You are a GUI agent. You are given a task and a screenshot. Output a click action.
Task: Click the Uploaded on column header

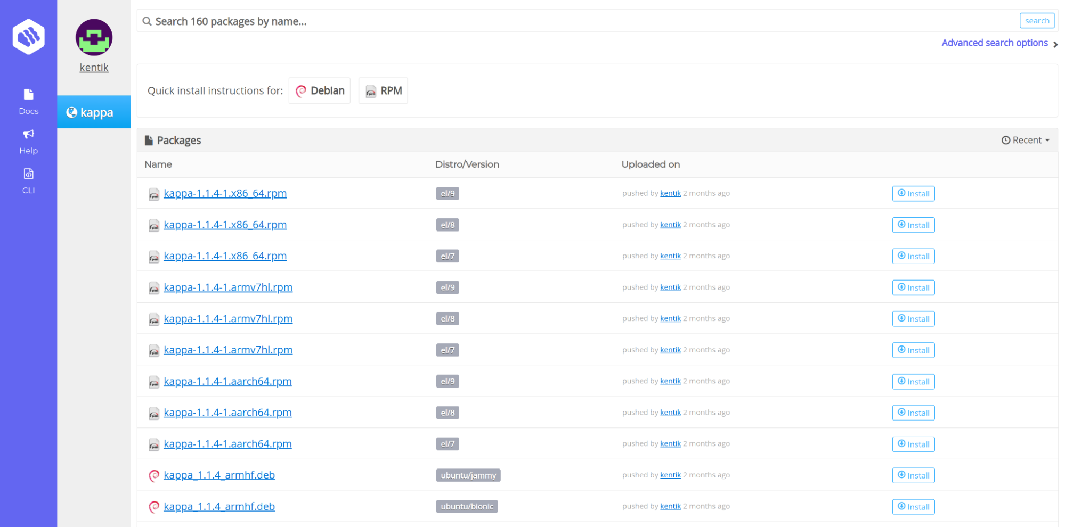pyautogui.click(x=651, y=164)
